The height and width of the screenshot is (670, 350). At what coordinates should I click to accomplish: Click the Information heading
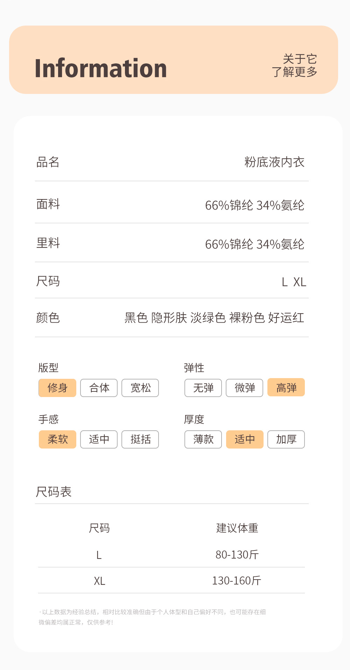point(101,68)
